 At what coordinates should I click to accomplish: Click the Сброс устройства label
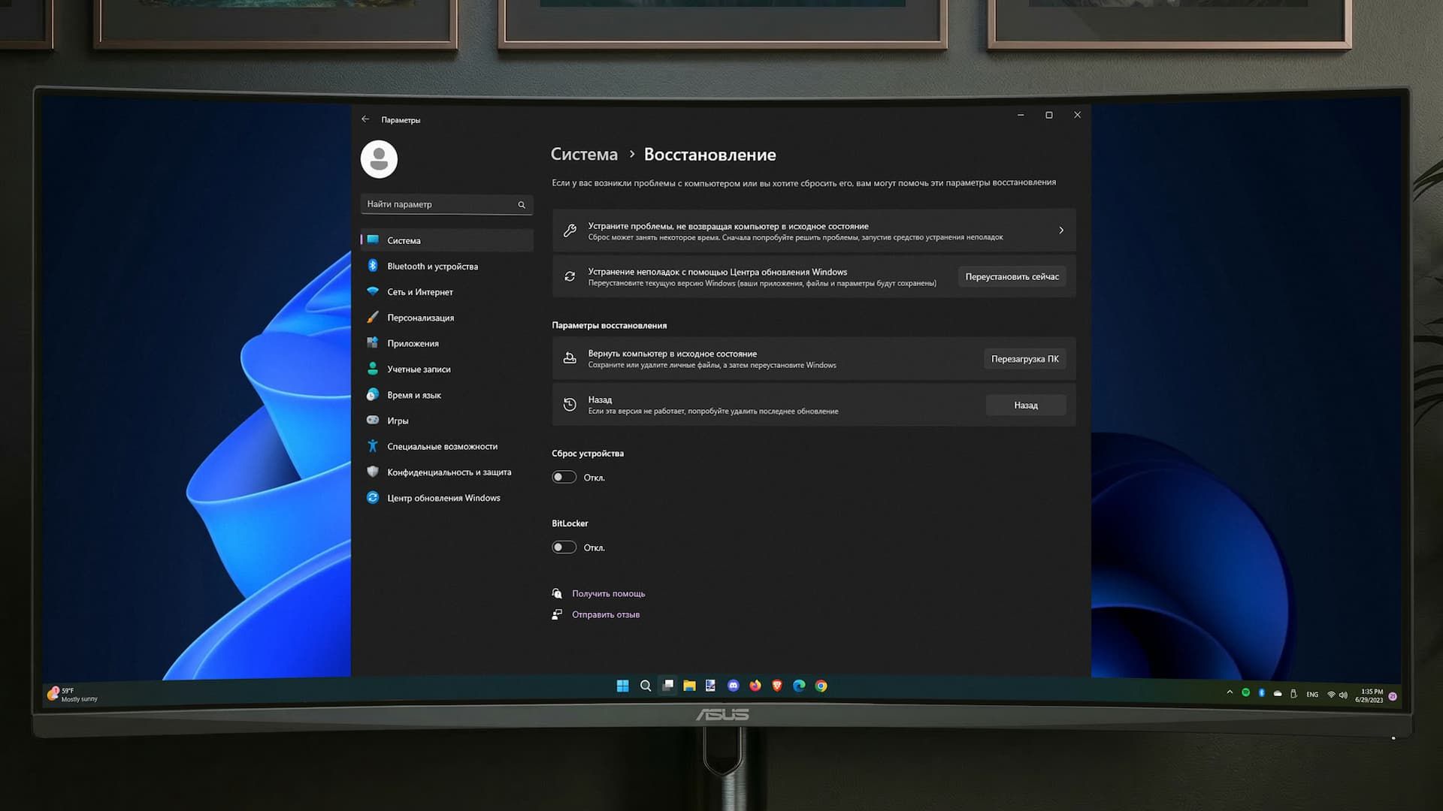(x=588, y=454)
